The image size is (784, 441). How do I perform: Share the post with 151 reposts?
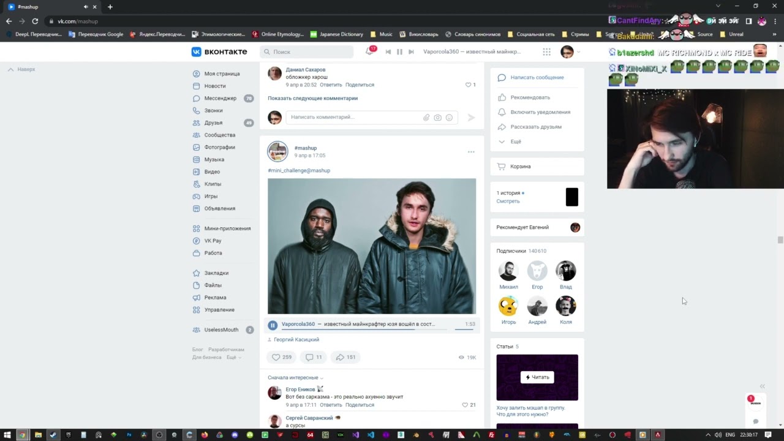click(346, 357)
